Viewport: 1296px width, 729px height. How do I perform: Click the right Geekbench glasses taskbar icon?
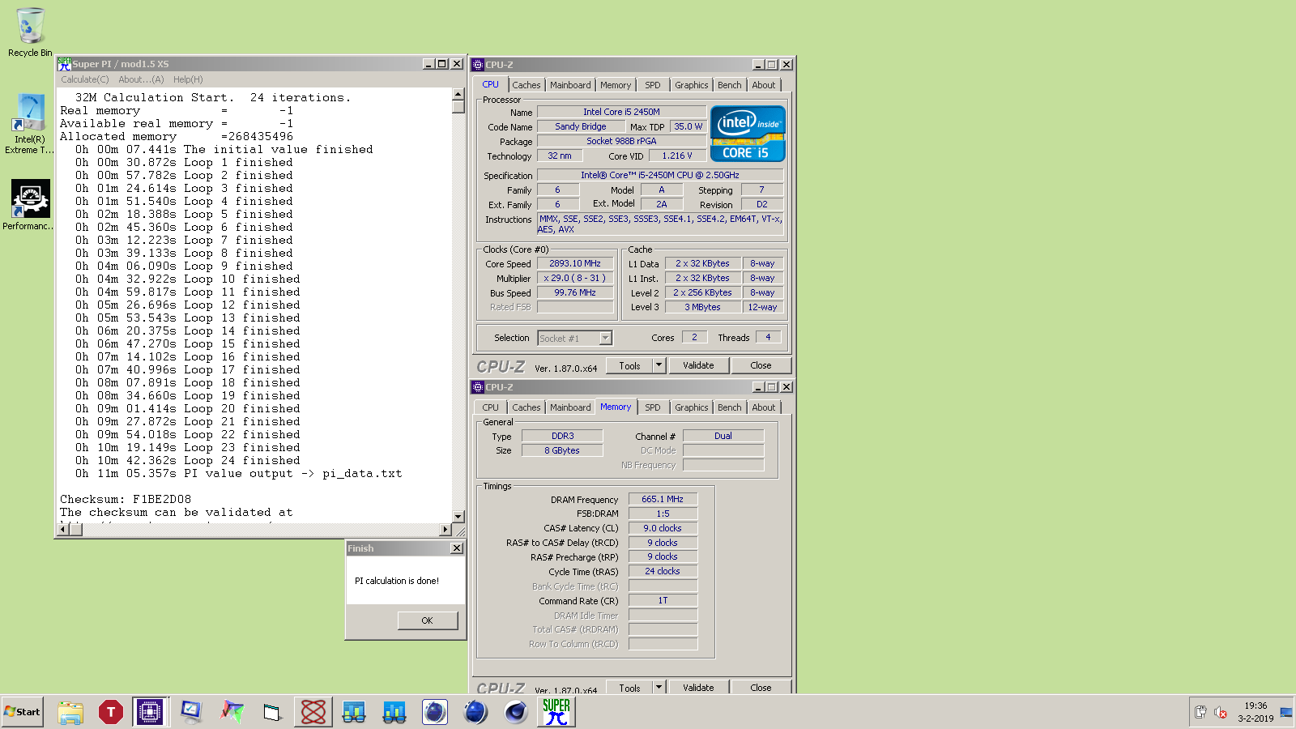click(394, 712)
